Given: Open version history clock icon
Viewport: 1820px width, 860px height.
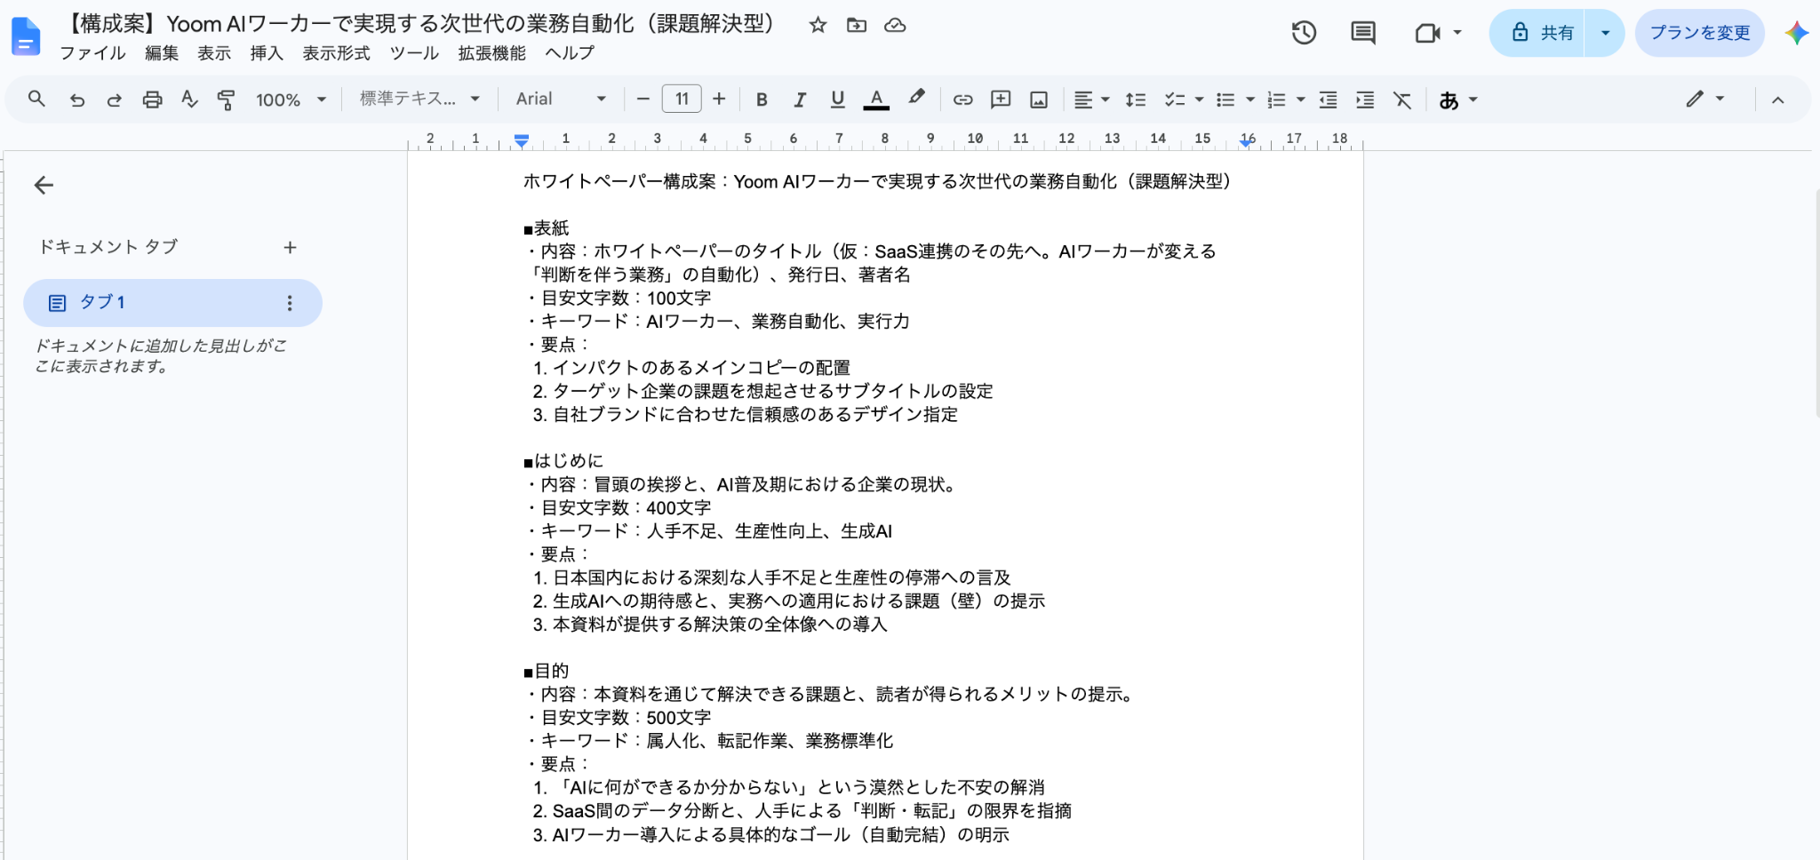Looking at the screenshot, I should (x=1304, y=33).
